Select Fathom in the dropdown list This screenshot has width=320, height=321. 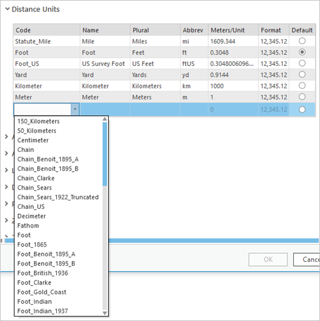pyautogui.click(x=28, y=226)
